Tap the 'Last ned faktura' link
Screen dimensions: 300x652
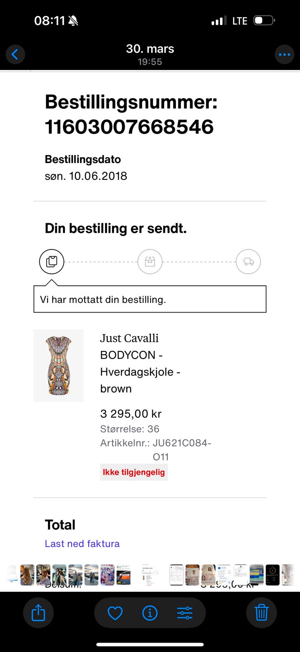point(82,544)
